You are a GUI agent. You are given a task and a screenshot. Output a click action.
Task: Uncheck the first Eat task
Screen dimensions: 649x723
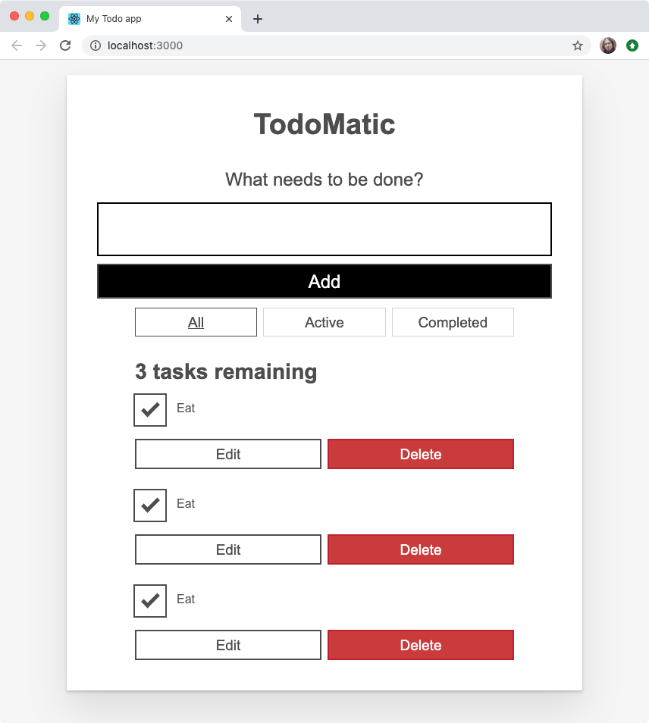coord(149,410)
